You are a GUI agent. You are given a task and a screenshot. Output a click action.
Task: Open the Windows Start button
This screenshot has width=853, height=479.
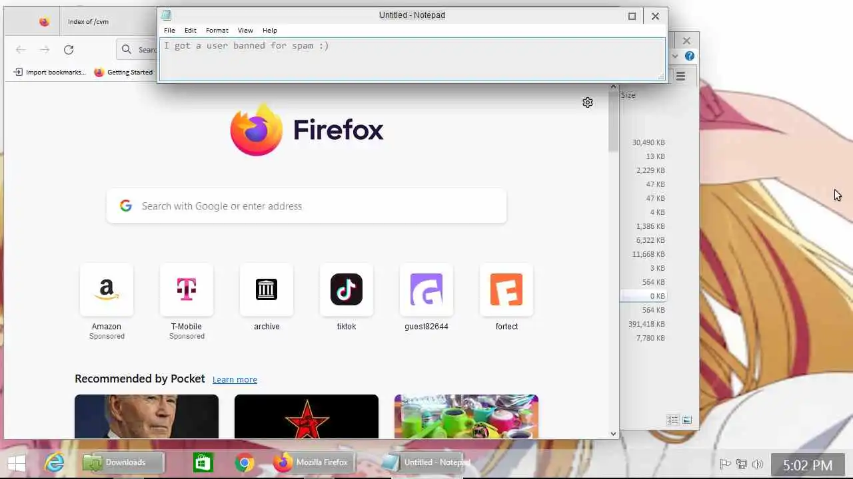point(17,462)
